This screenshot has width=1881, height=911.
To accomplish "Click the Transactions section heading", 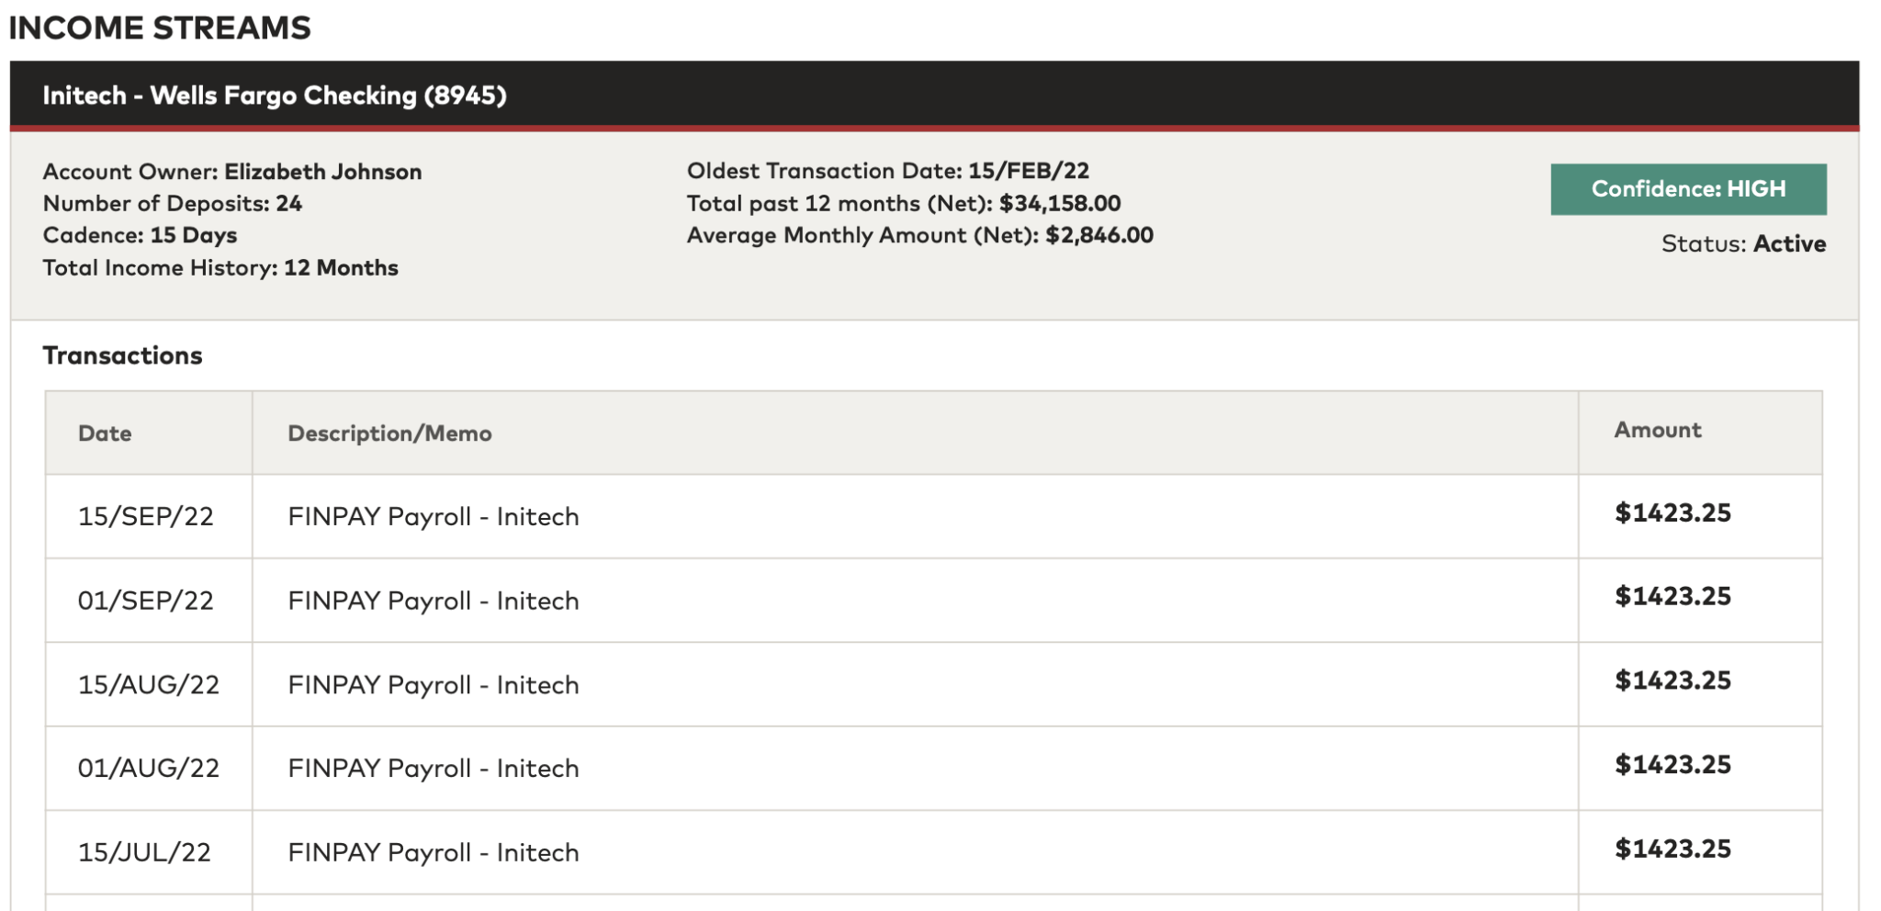I will pyautogui.click(x=122, y=355).
